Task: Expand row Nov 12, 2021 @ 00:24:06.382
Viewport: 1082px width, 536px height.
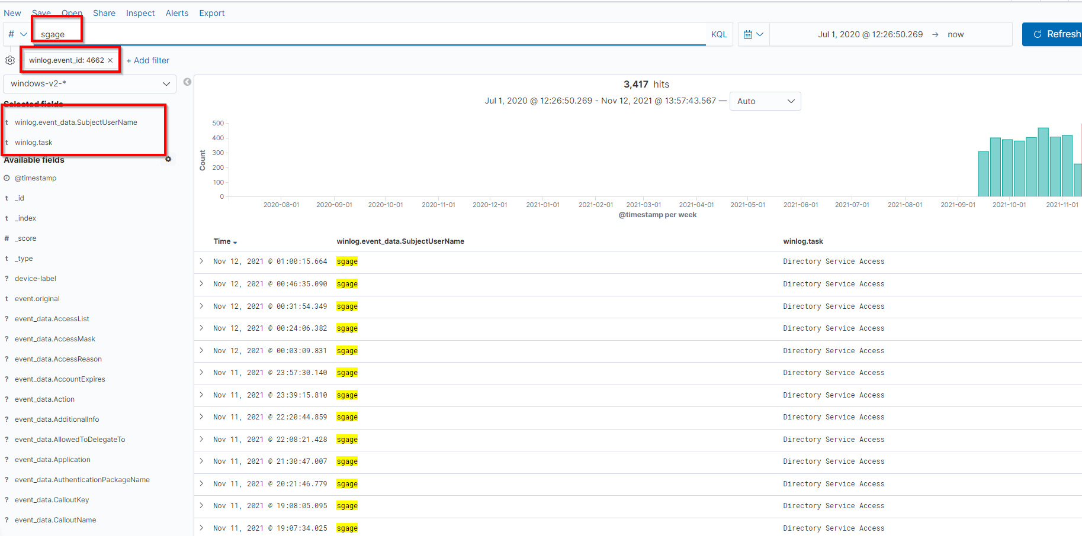Action: tap(201, 328)
